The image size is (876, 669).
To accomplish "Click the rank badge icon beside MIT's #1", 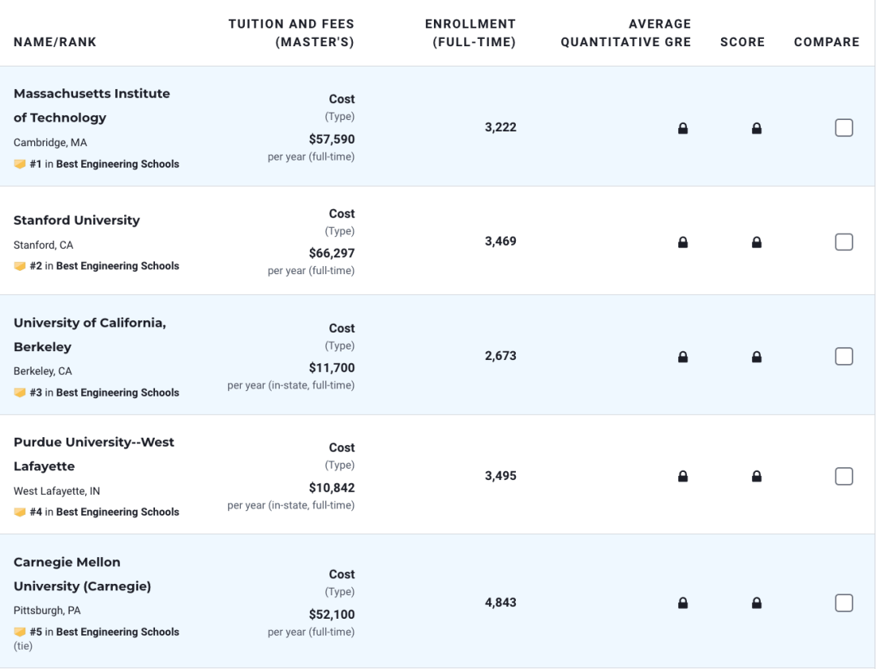I will pyautogui.click(x=20, y=164).
